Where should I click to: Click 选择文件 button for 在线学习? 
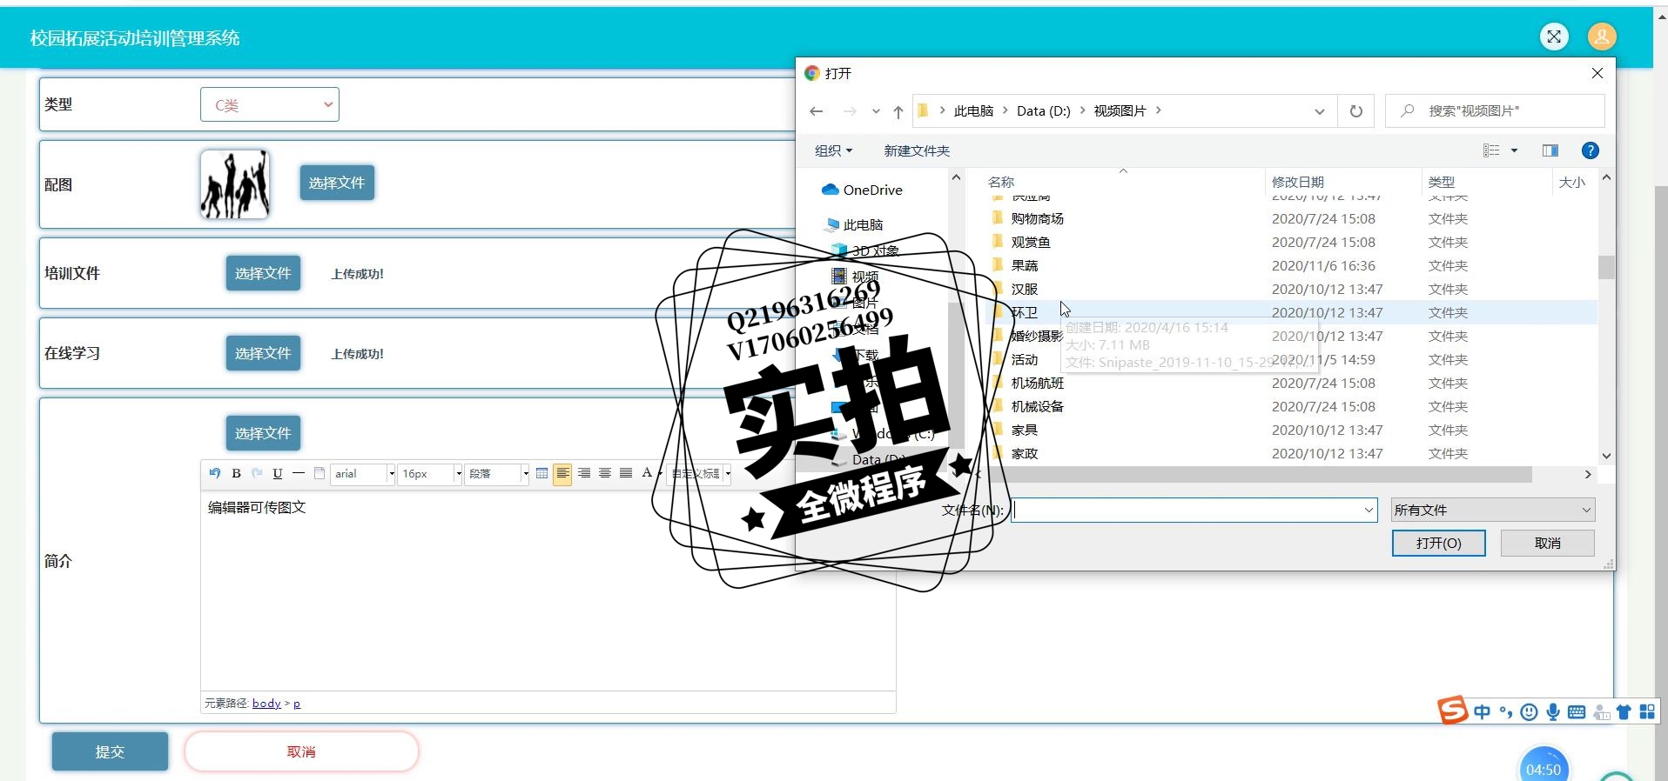point(263,353)
